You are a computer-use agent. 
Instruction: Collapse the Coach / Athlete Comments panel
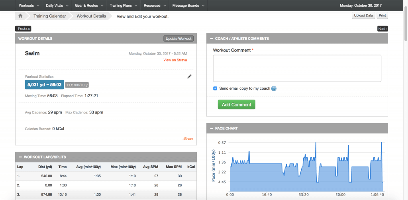point(211,39)
